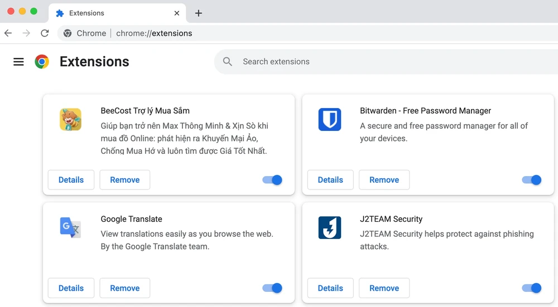The image size is (558, 307).
Task: Click the Bitwarden shield icon
Action: click(x=329, y=120)
